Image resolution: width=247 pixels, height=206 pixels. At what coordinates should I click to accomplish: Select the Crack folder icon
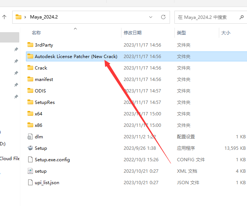pos(30,68)
